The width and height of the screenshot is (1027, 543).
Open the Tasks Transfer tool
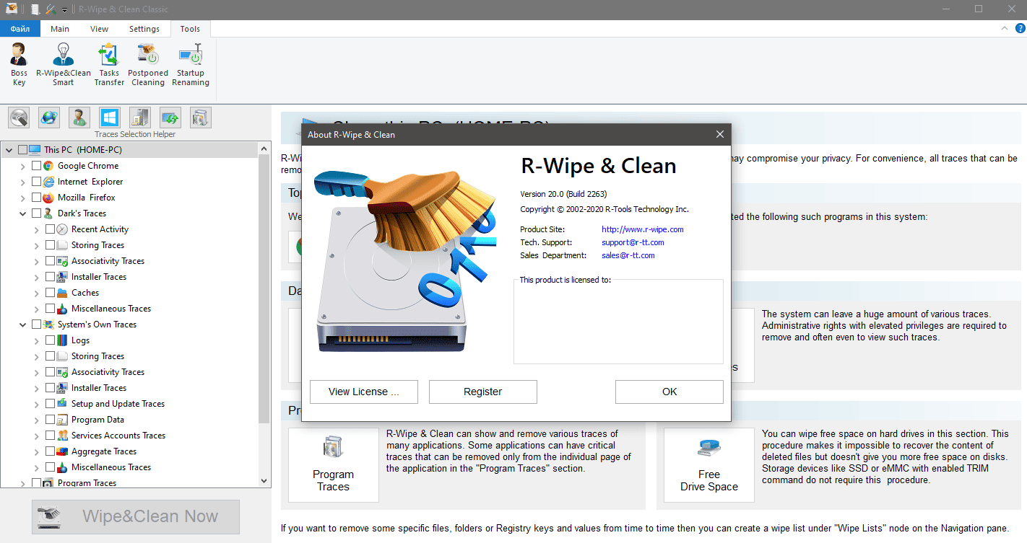coord(109,64)
